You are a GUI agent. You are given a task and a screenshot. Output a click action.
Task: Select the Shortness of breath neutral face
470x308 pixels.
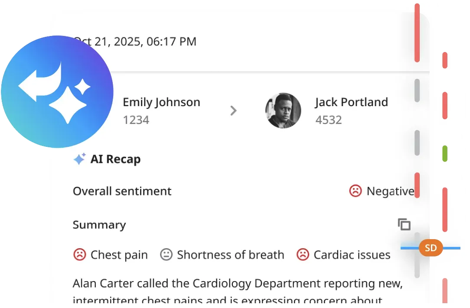click(x=166, y=255)
